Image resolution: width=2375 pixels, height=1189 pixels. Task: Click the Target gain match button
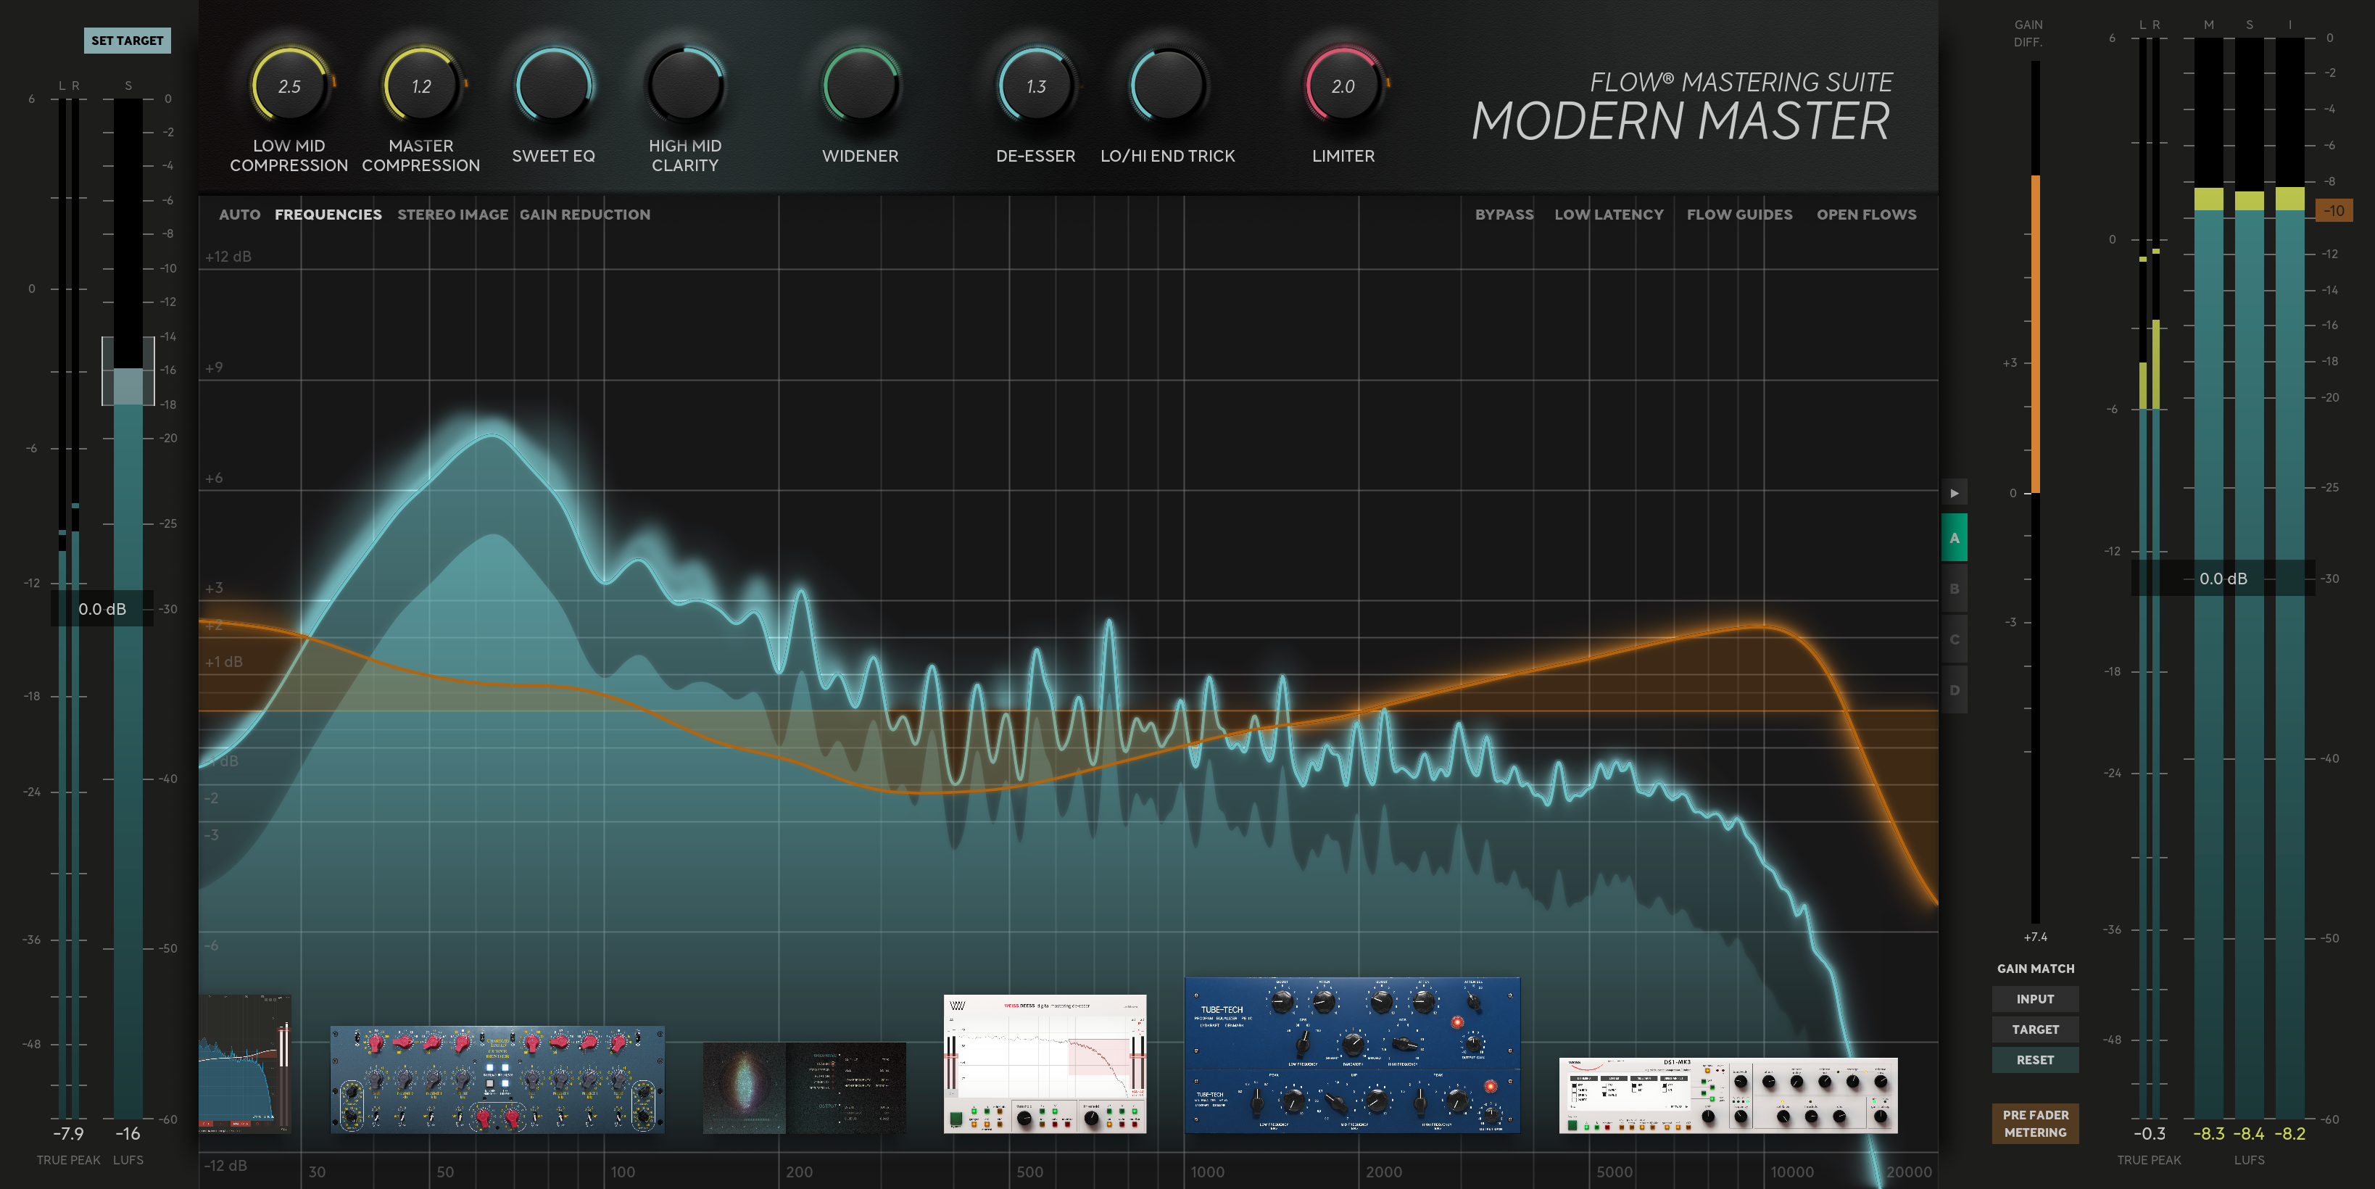[x=2035, y=1029]
